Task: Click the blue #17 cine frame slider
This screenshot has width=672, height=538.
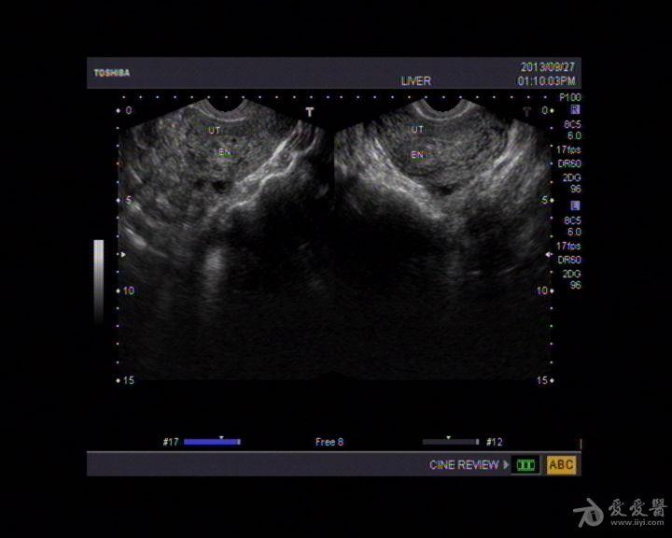Action: tap(212, 442)
